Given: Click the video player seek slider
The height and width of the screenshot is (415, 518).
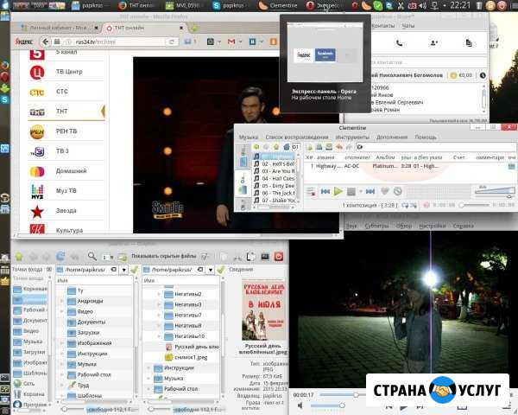Looking at the screenshot, I should (342, 395).
